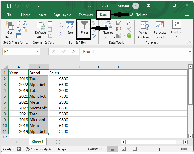194x154 pixels.
Task: Sort Z to A descending
Action: 62,34
